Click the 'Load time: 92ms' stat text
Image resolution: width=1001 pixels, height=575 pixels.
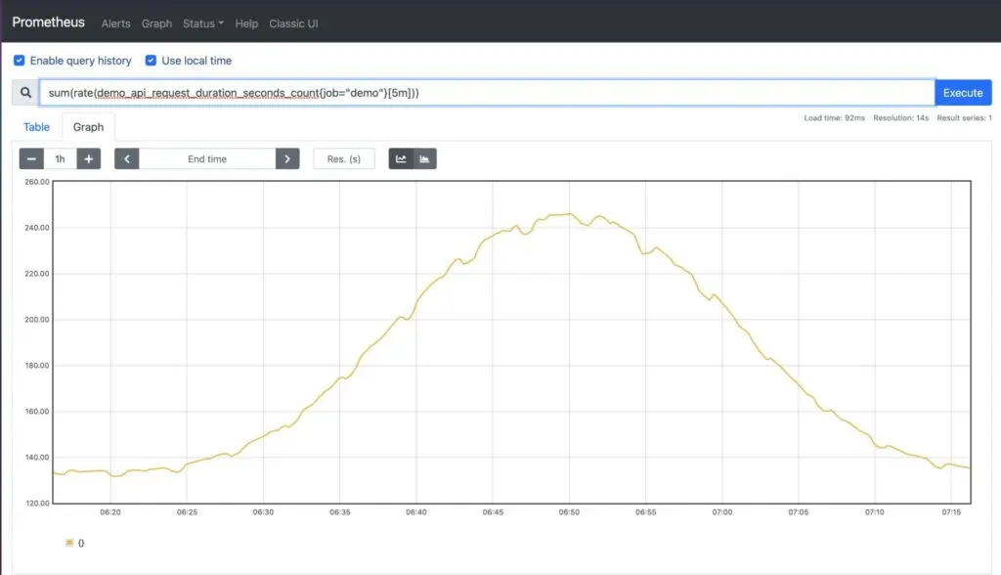click(835, 118)
